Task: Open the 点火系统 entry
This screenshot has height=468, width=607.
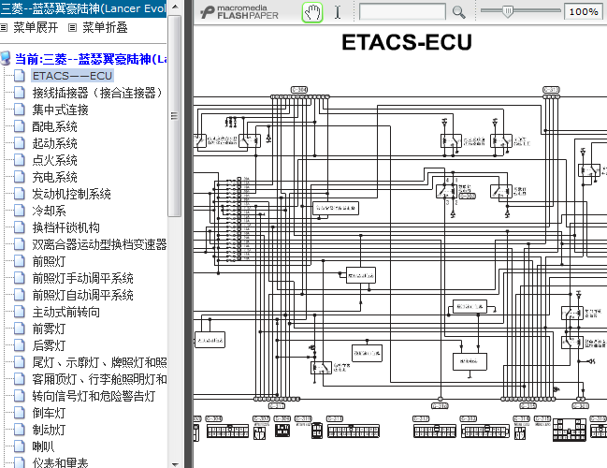Action: [54, 160]
